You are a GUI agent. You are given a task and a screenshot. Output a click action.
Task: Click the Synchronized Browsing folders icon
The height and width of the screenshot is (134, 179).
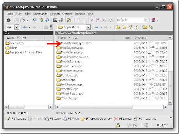point(69,20)
